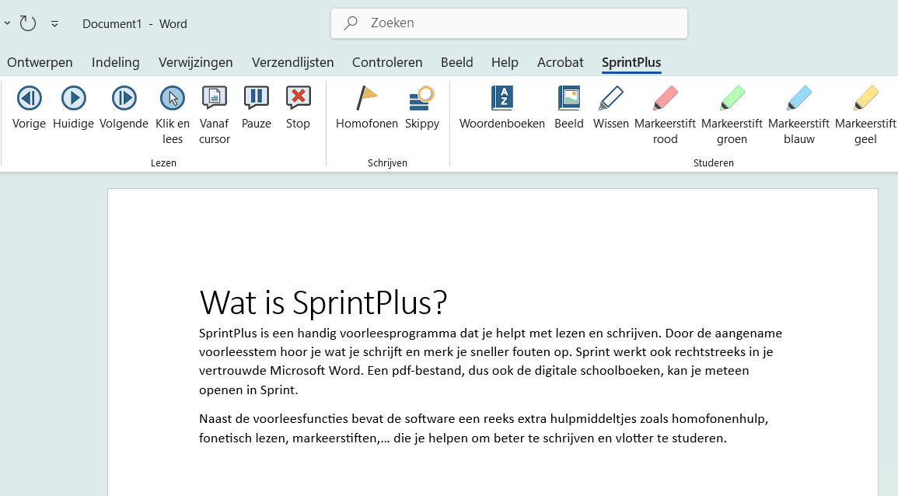Launch Skippy writing assistant
The image size is (898, 496).
(x=422, y=109)
